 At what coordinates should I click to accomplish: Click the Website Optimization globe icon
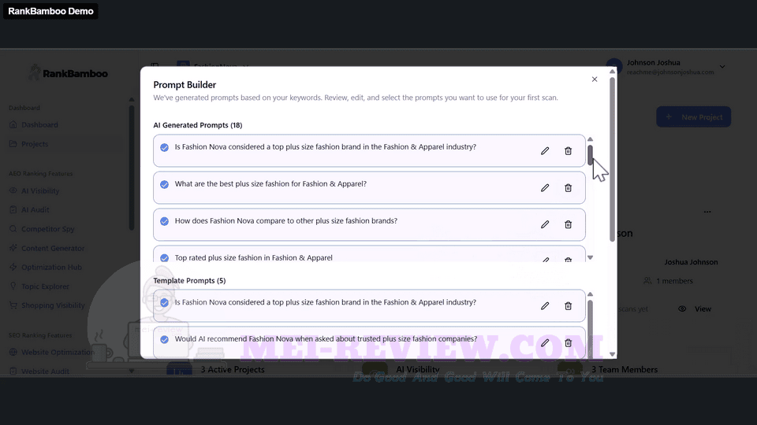click(x=13, y=353)
